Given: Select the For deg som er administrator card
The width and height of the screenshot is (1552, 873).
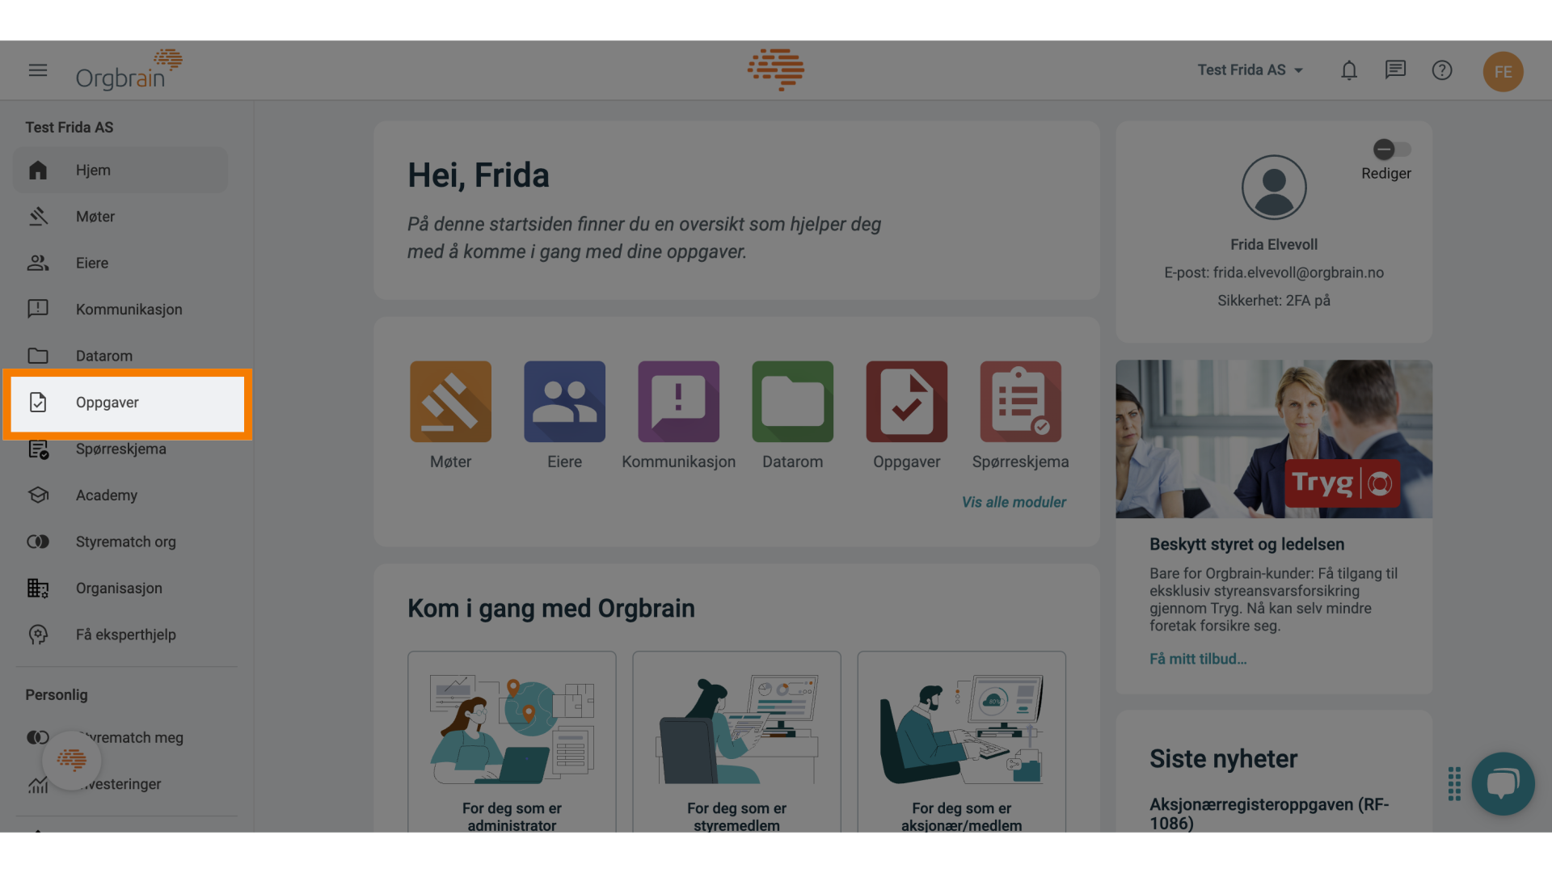Looking at the screenshot, I should click(x=512, y=741).
